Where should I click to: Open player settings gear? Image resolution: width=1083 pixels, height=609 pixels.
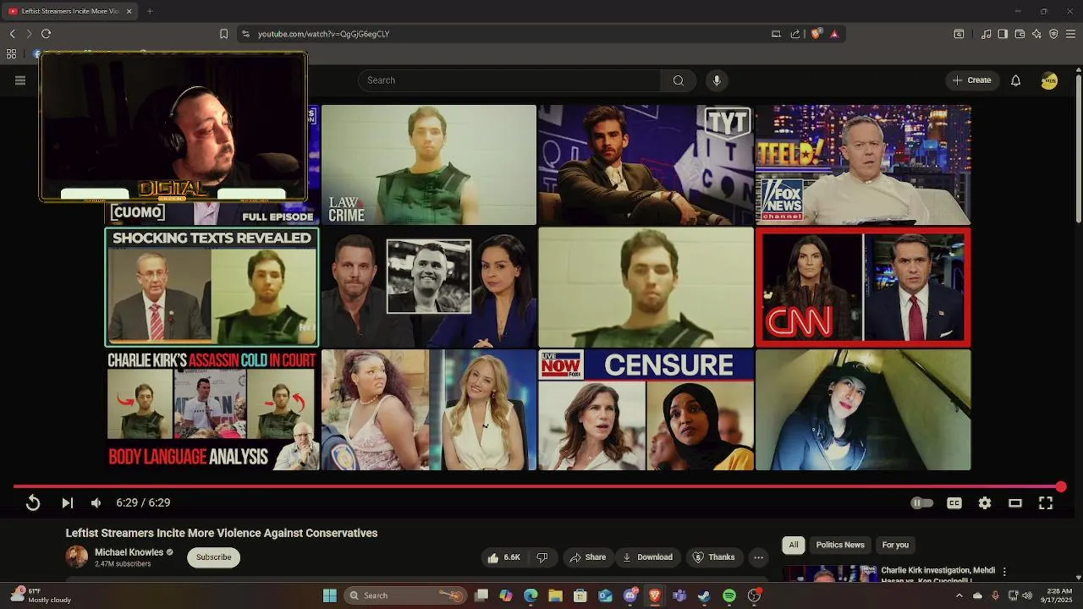[x=985, y=502]
